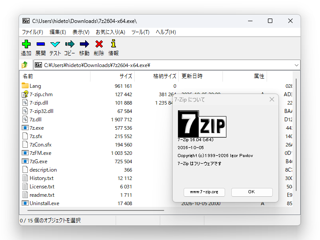
Task: Open the ツール(T) menu
Action: tap(140, 32)
